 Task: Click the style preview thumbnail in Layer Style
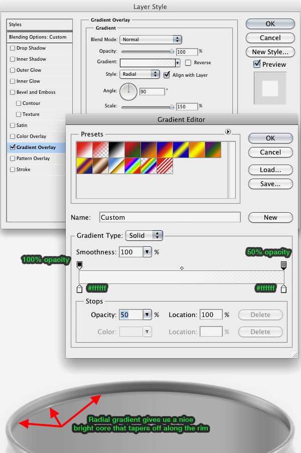(x=270, y=88)
